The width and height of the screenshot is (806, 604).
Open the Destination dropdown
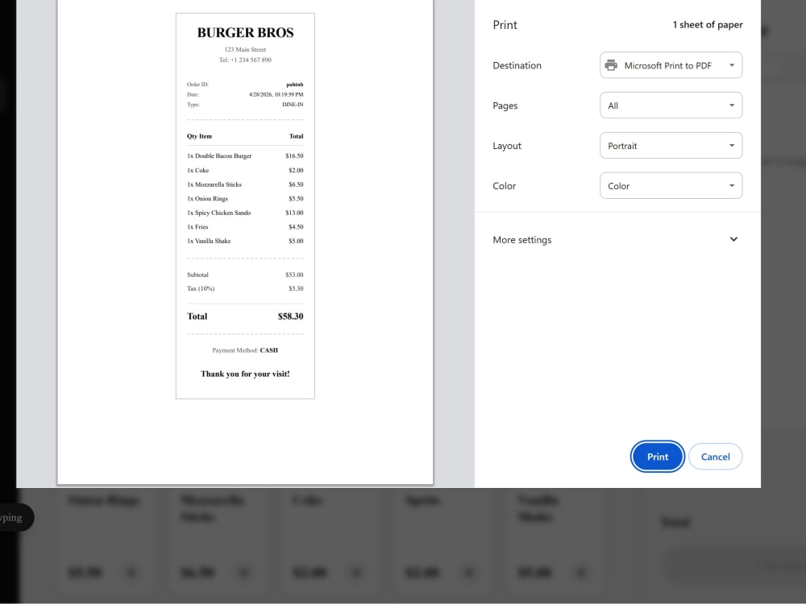(x=671, y=65)
